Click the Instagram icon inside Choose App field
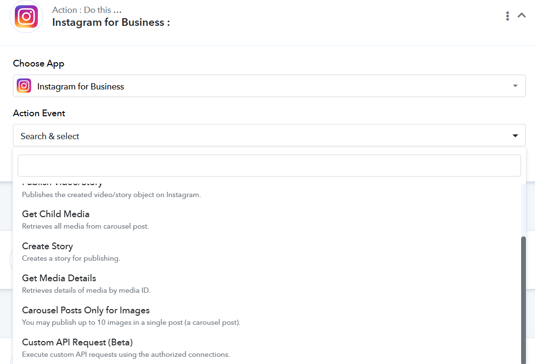 [24, 86]
